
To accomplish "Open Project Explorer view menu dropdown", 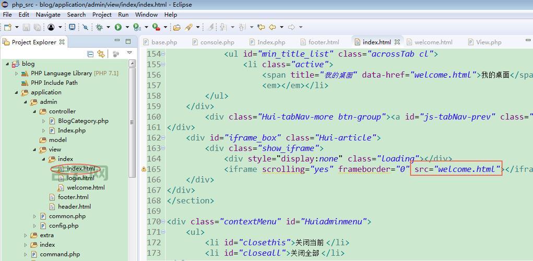I will pyautogui.click(x=129, y=53).
